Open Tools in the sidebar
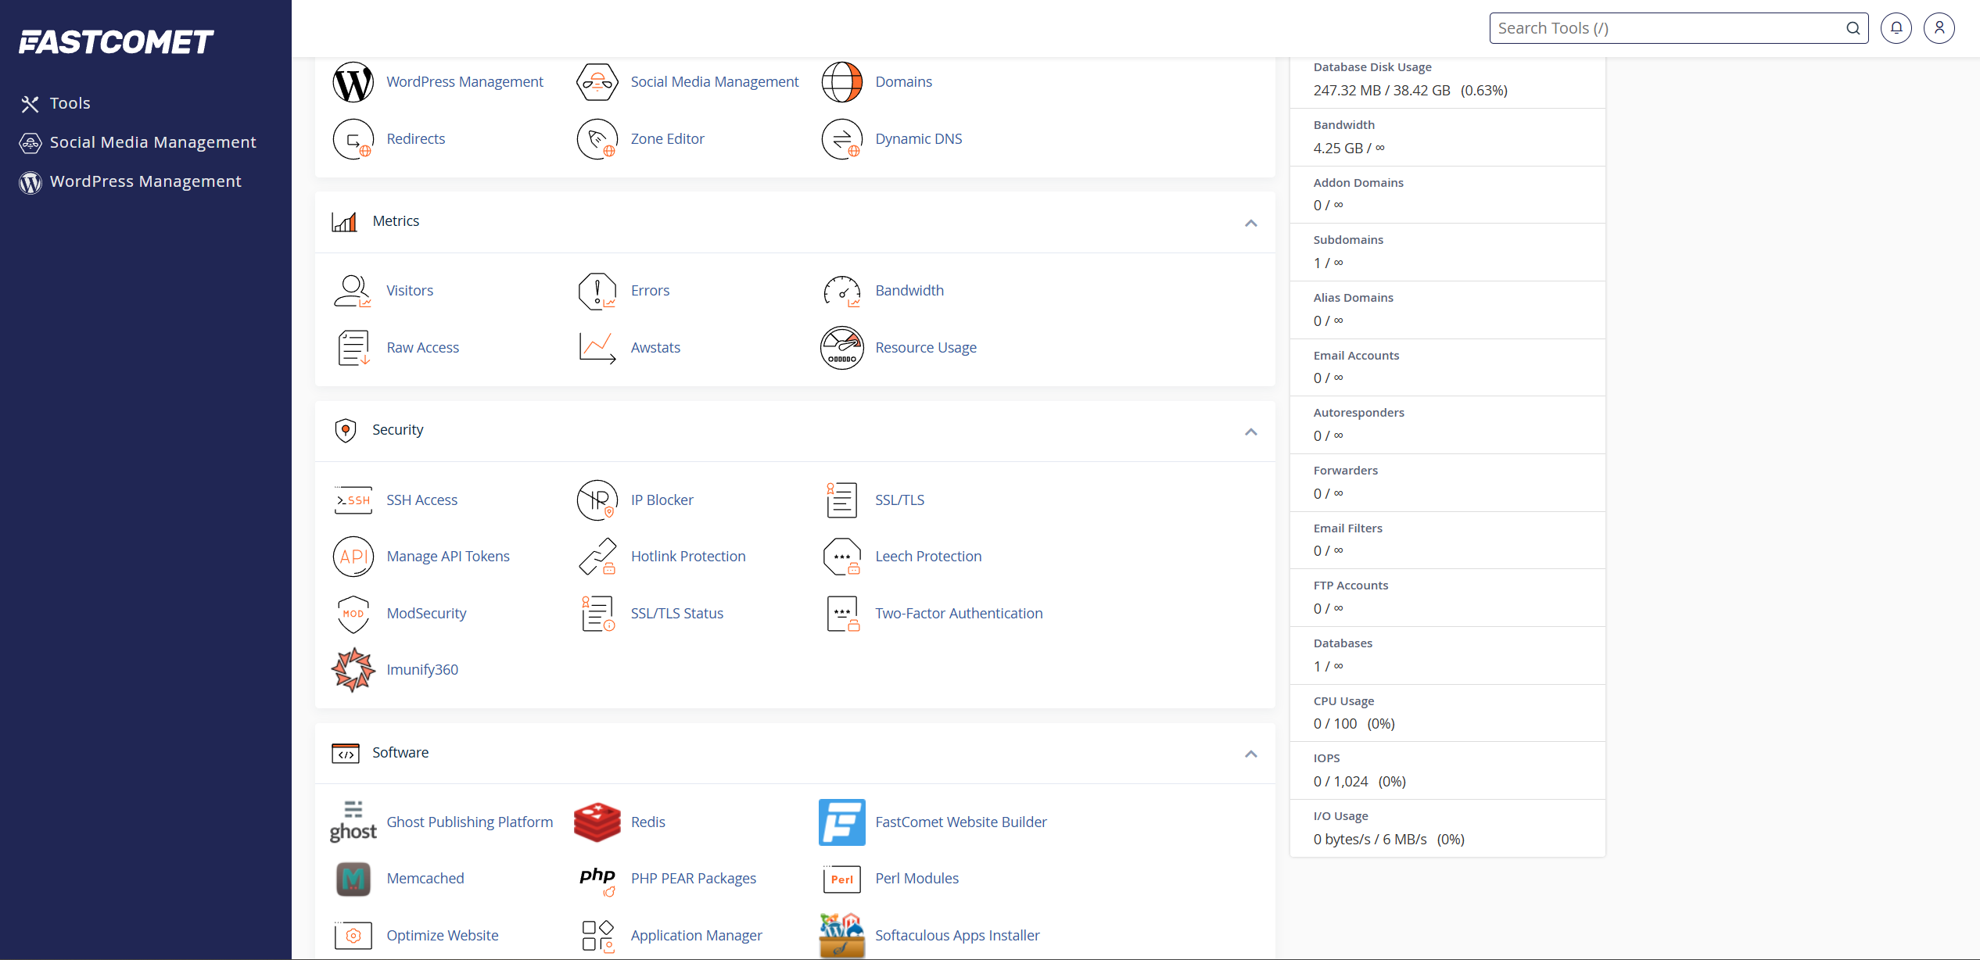Screen dimensions: 1980x960 click(70, 103)
